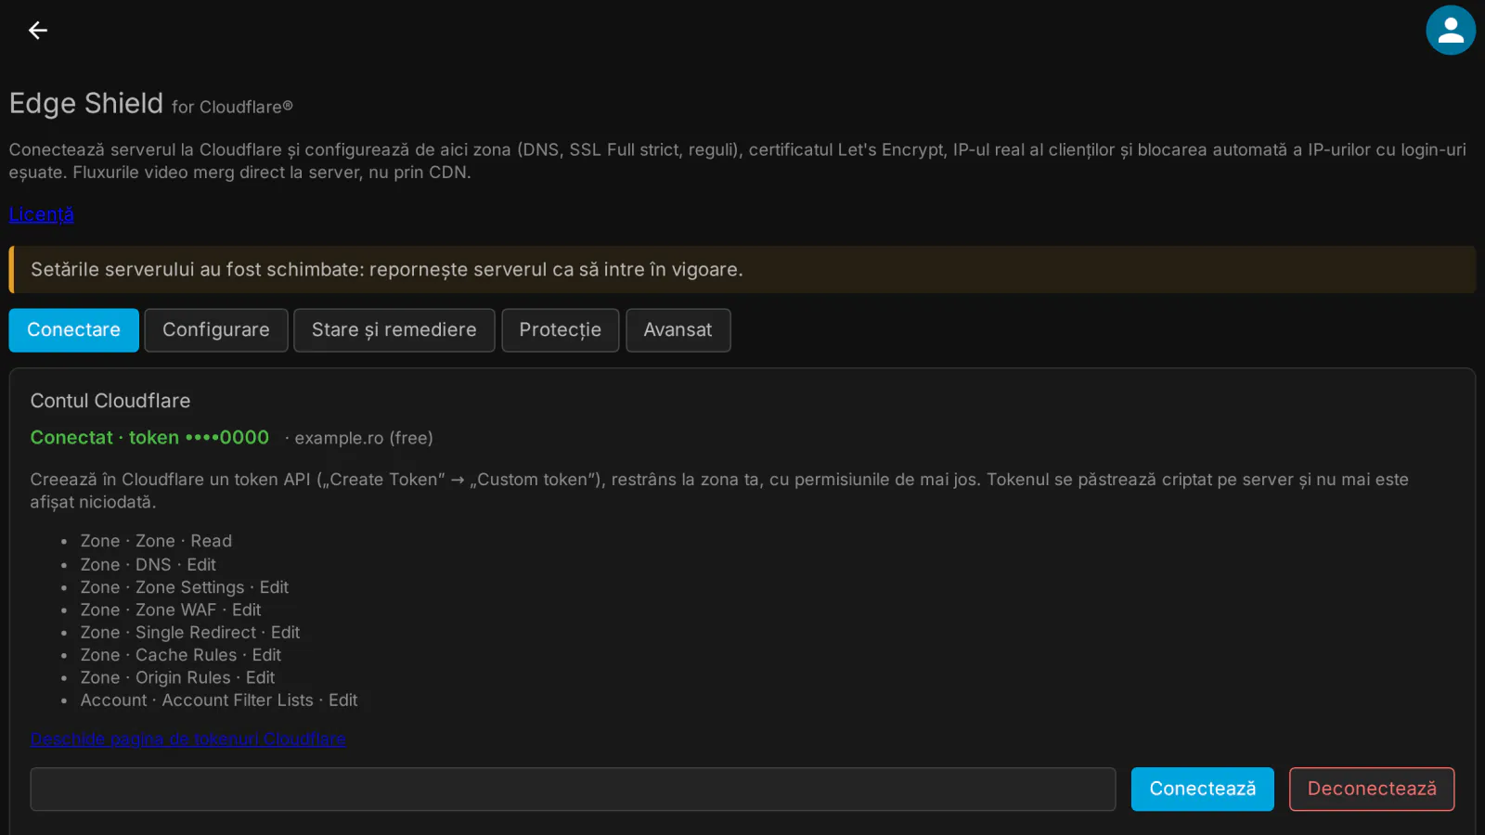Click the 'Zone · Cache Rules · Edit' permission
1485x835 pixels.
(x=181, y=655)
